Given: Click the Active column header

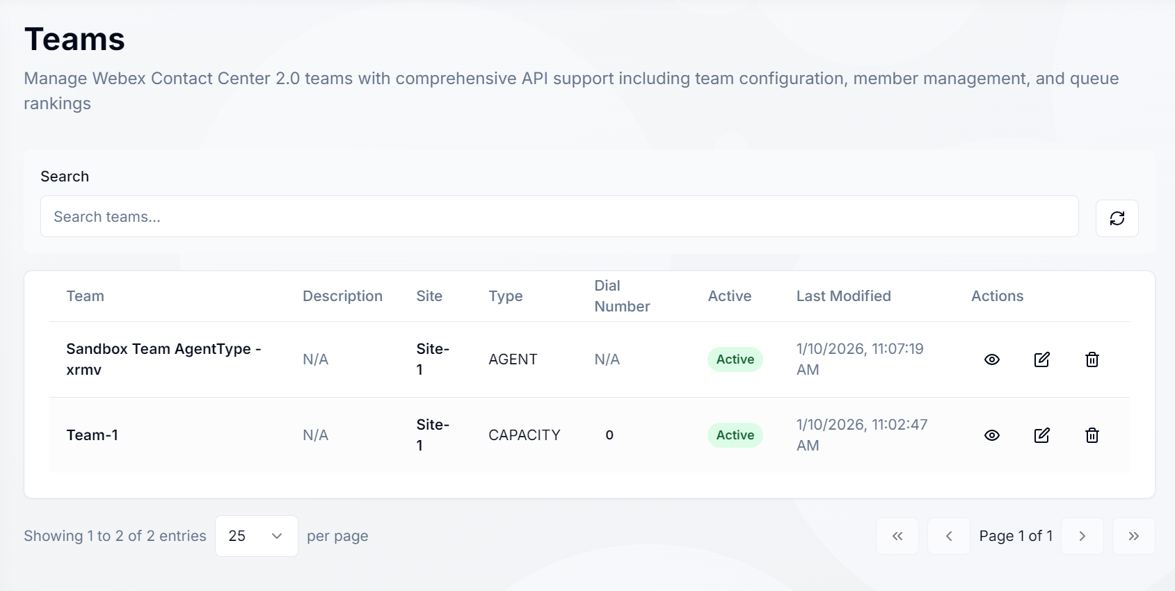Looking at the screenshot, I should click(730, 296).
